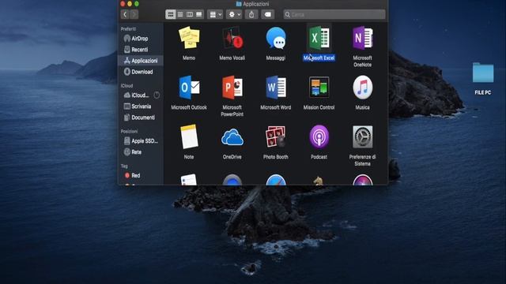Open Microsoft Outlook icon

click(189, 88)
